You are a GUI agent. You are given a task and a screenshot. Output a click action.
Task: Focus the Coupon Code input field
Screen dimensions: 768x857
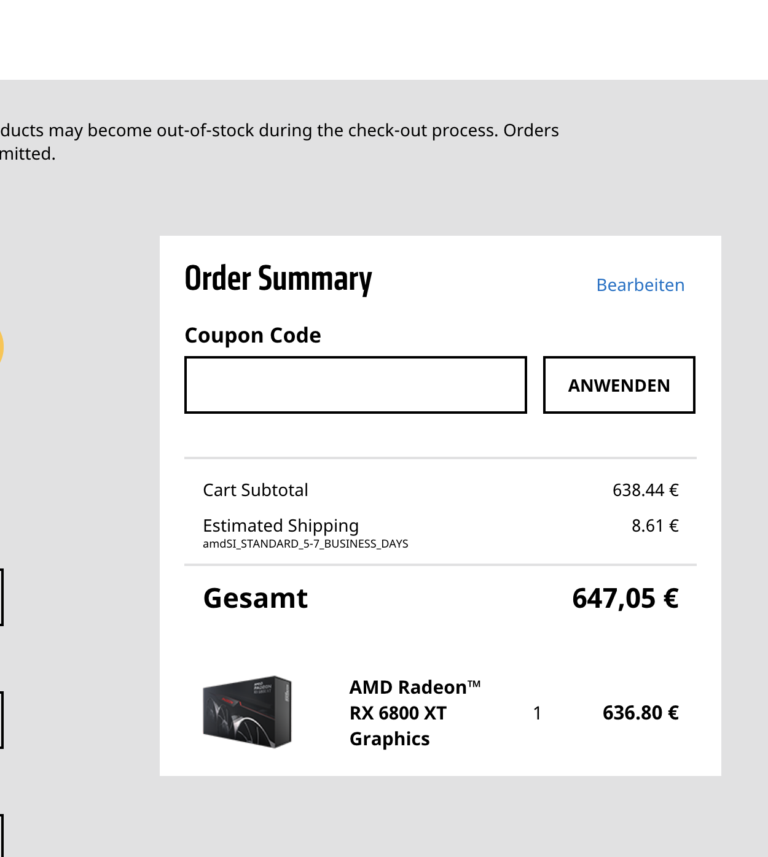click(355, 385)
